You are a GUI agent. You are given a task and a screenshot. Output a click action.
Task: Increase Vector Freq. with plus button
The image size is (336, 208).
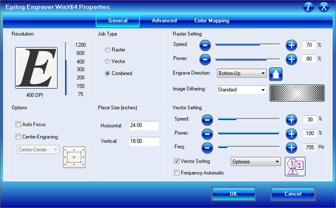pyautogui.click(x=292, y=148)
